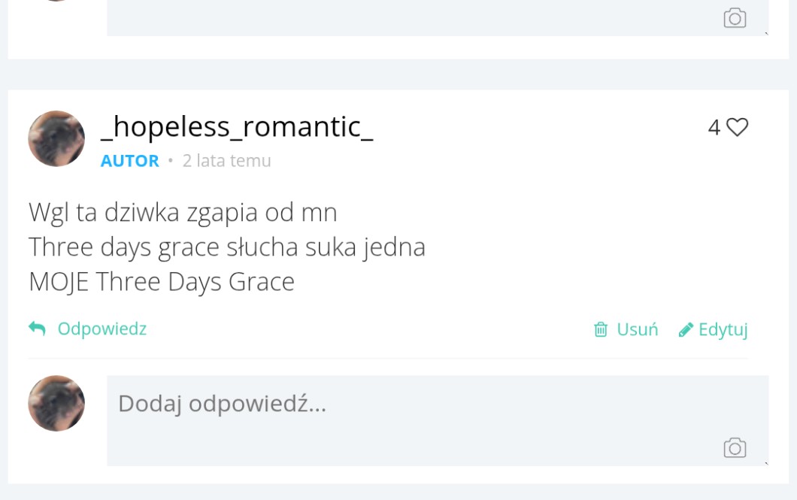797x500 pixels.
Task: Click the trash can icon beside Usuń
Action: tap(601, 329)
